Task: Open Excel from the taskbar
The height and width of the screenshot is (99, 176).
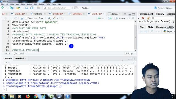Action: coord(51,96)
